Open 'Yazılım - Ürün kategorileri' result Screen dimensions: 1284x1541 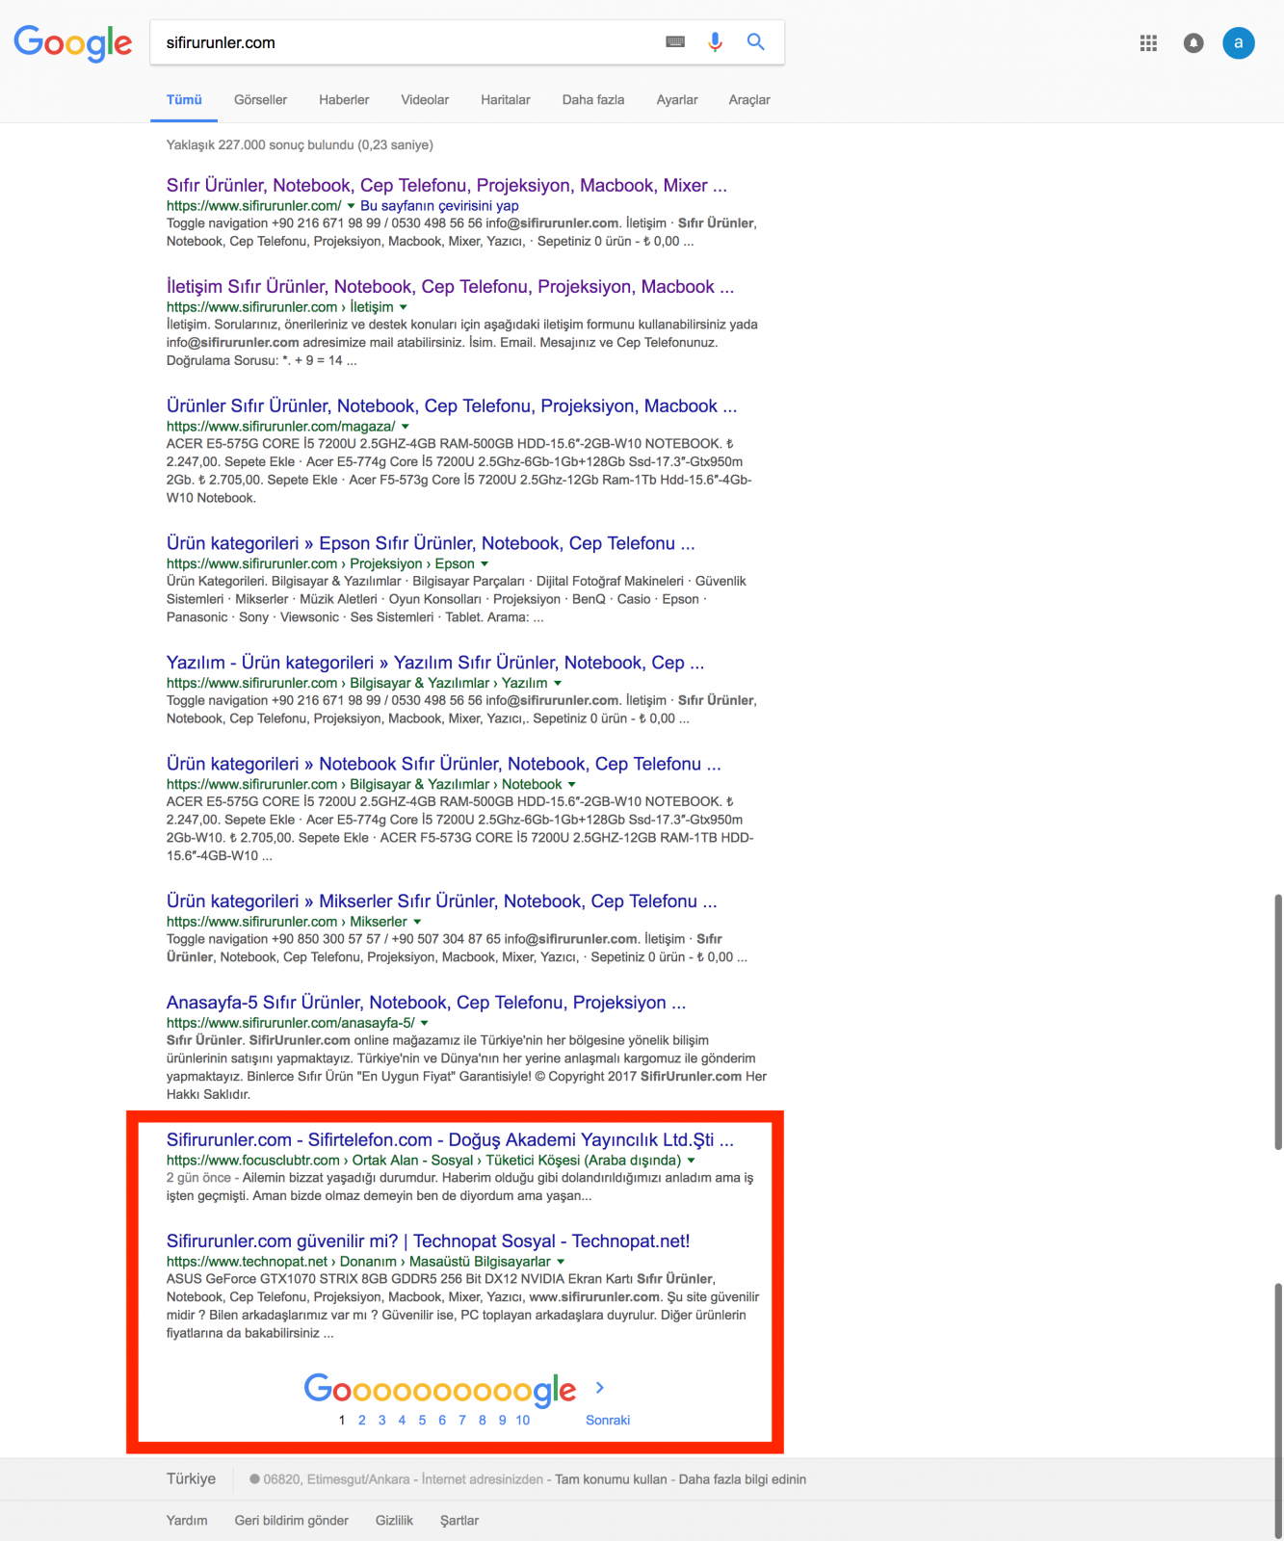click(435, 664)
